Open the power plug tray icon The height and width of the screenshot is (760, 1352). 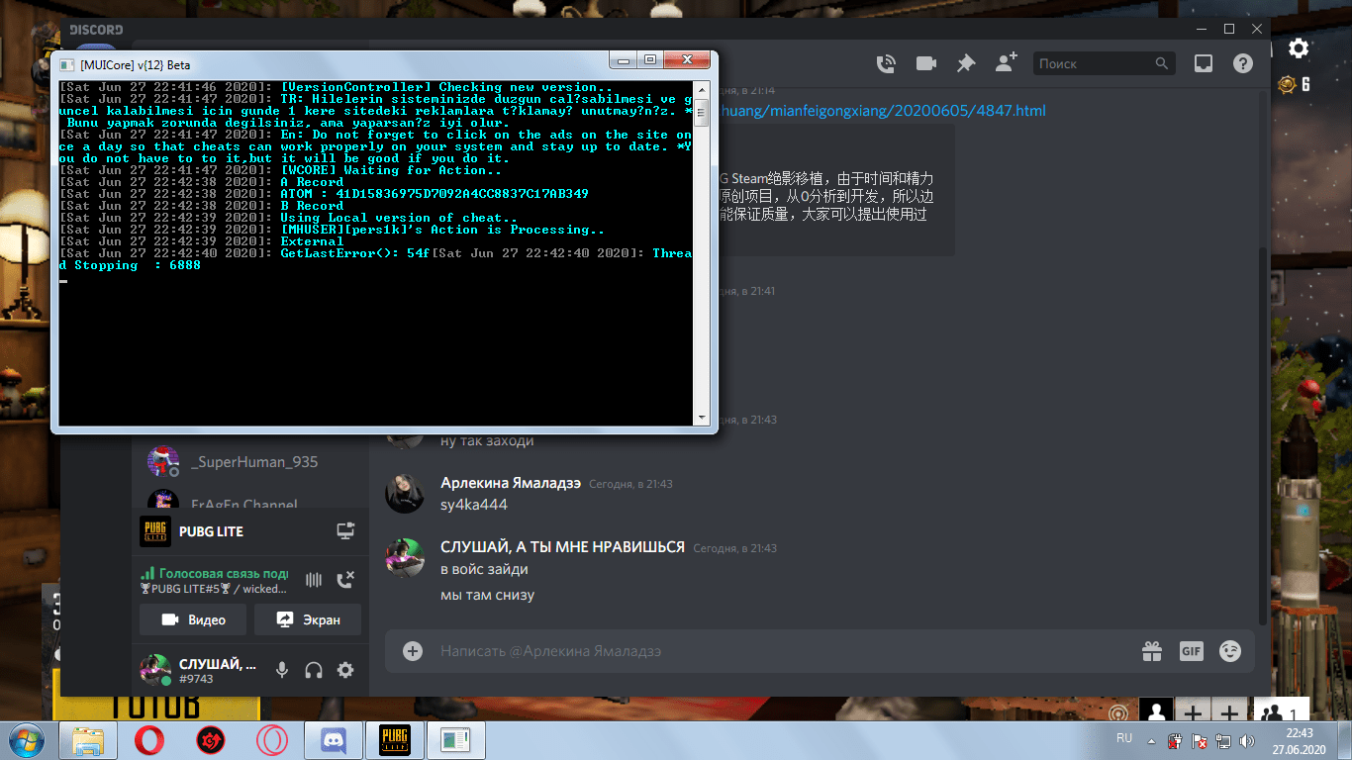point(1176,739)
